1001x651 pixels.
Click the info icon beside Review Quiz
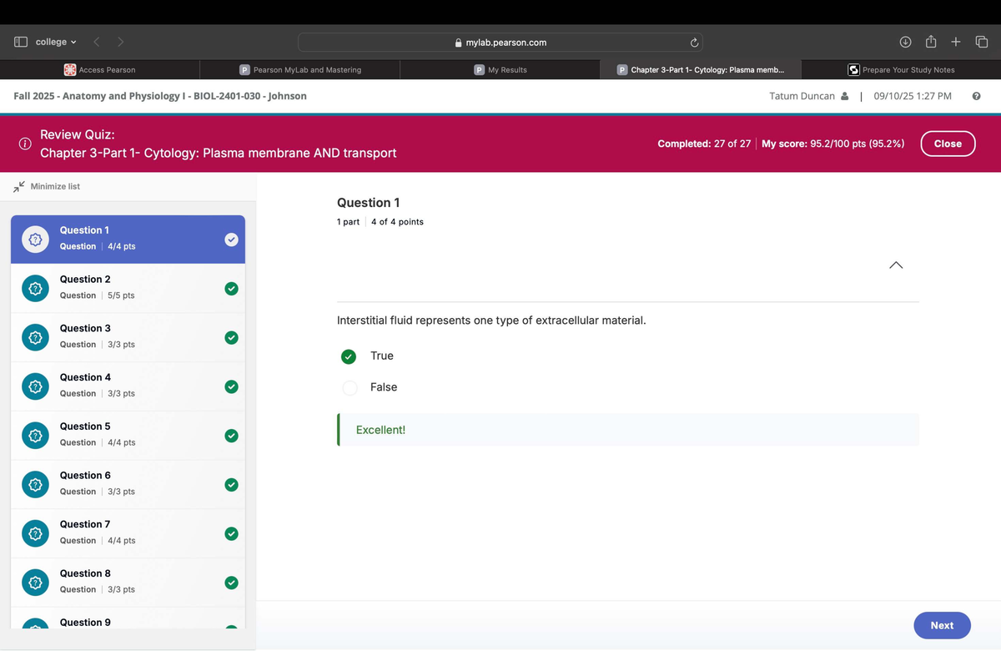click(25, 144)
